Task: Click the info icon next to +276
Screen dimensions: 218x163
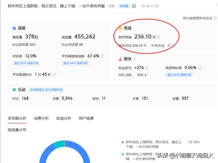Action: click(x=147, y=68)
